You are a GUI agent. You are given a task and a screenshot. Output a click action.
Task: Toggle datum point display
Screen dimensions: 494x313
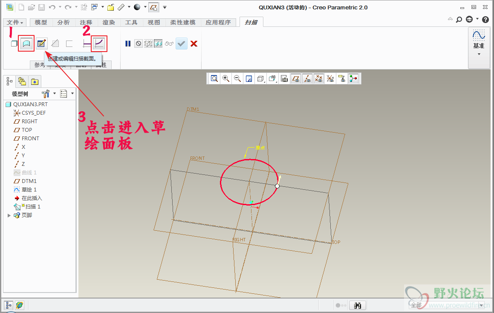coord(319,78)
